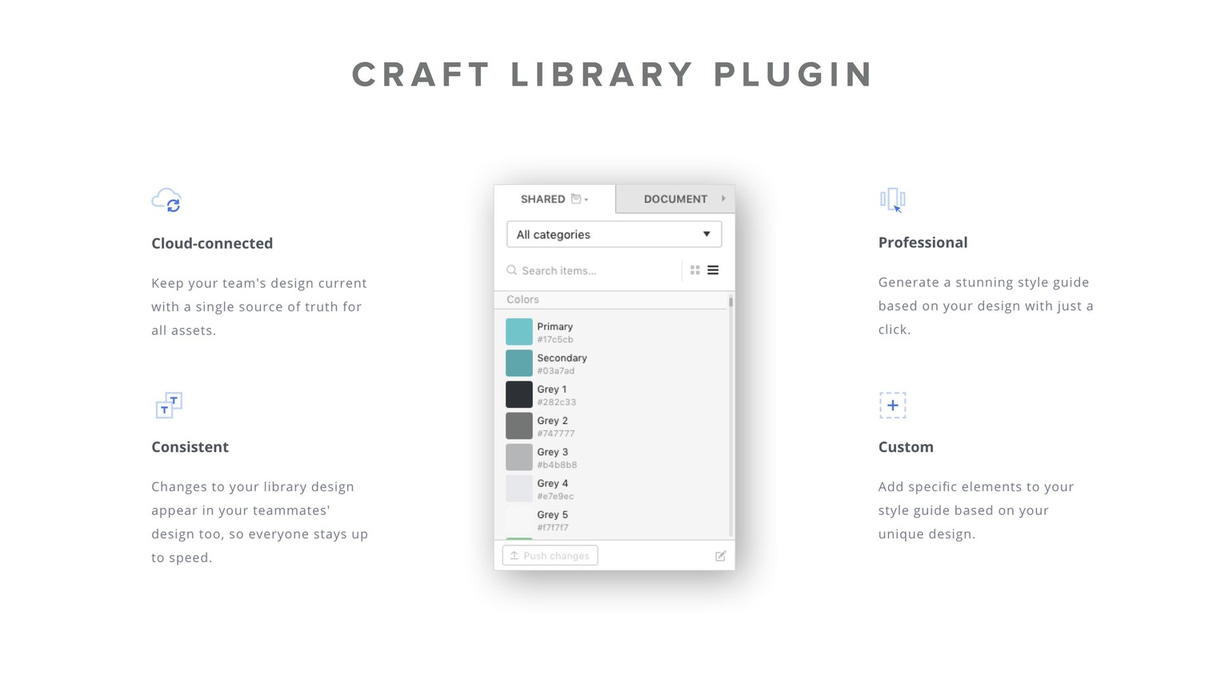Click the Search items field
This screenshot has height=691, width=1229.
click(592, 270)
